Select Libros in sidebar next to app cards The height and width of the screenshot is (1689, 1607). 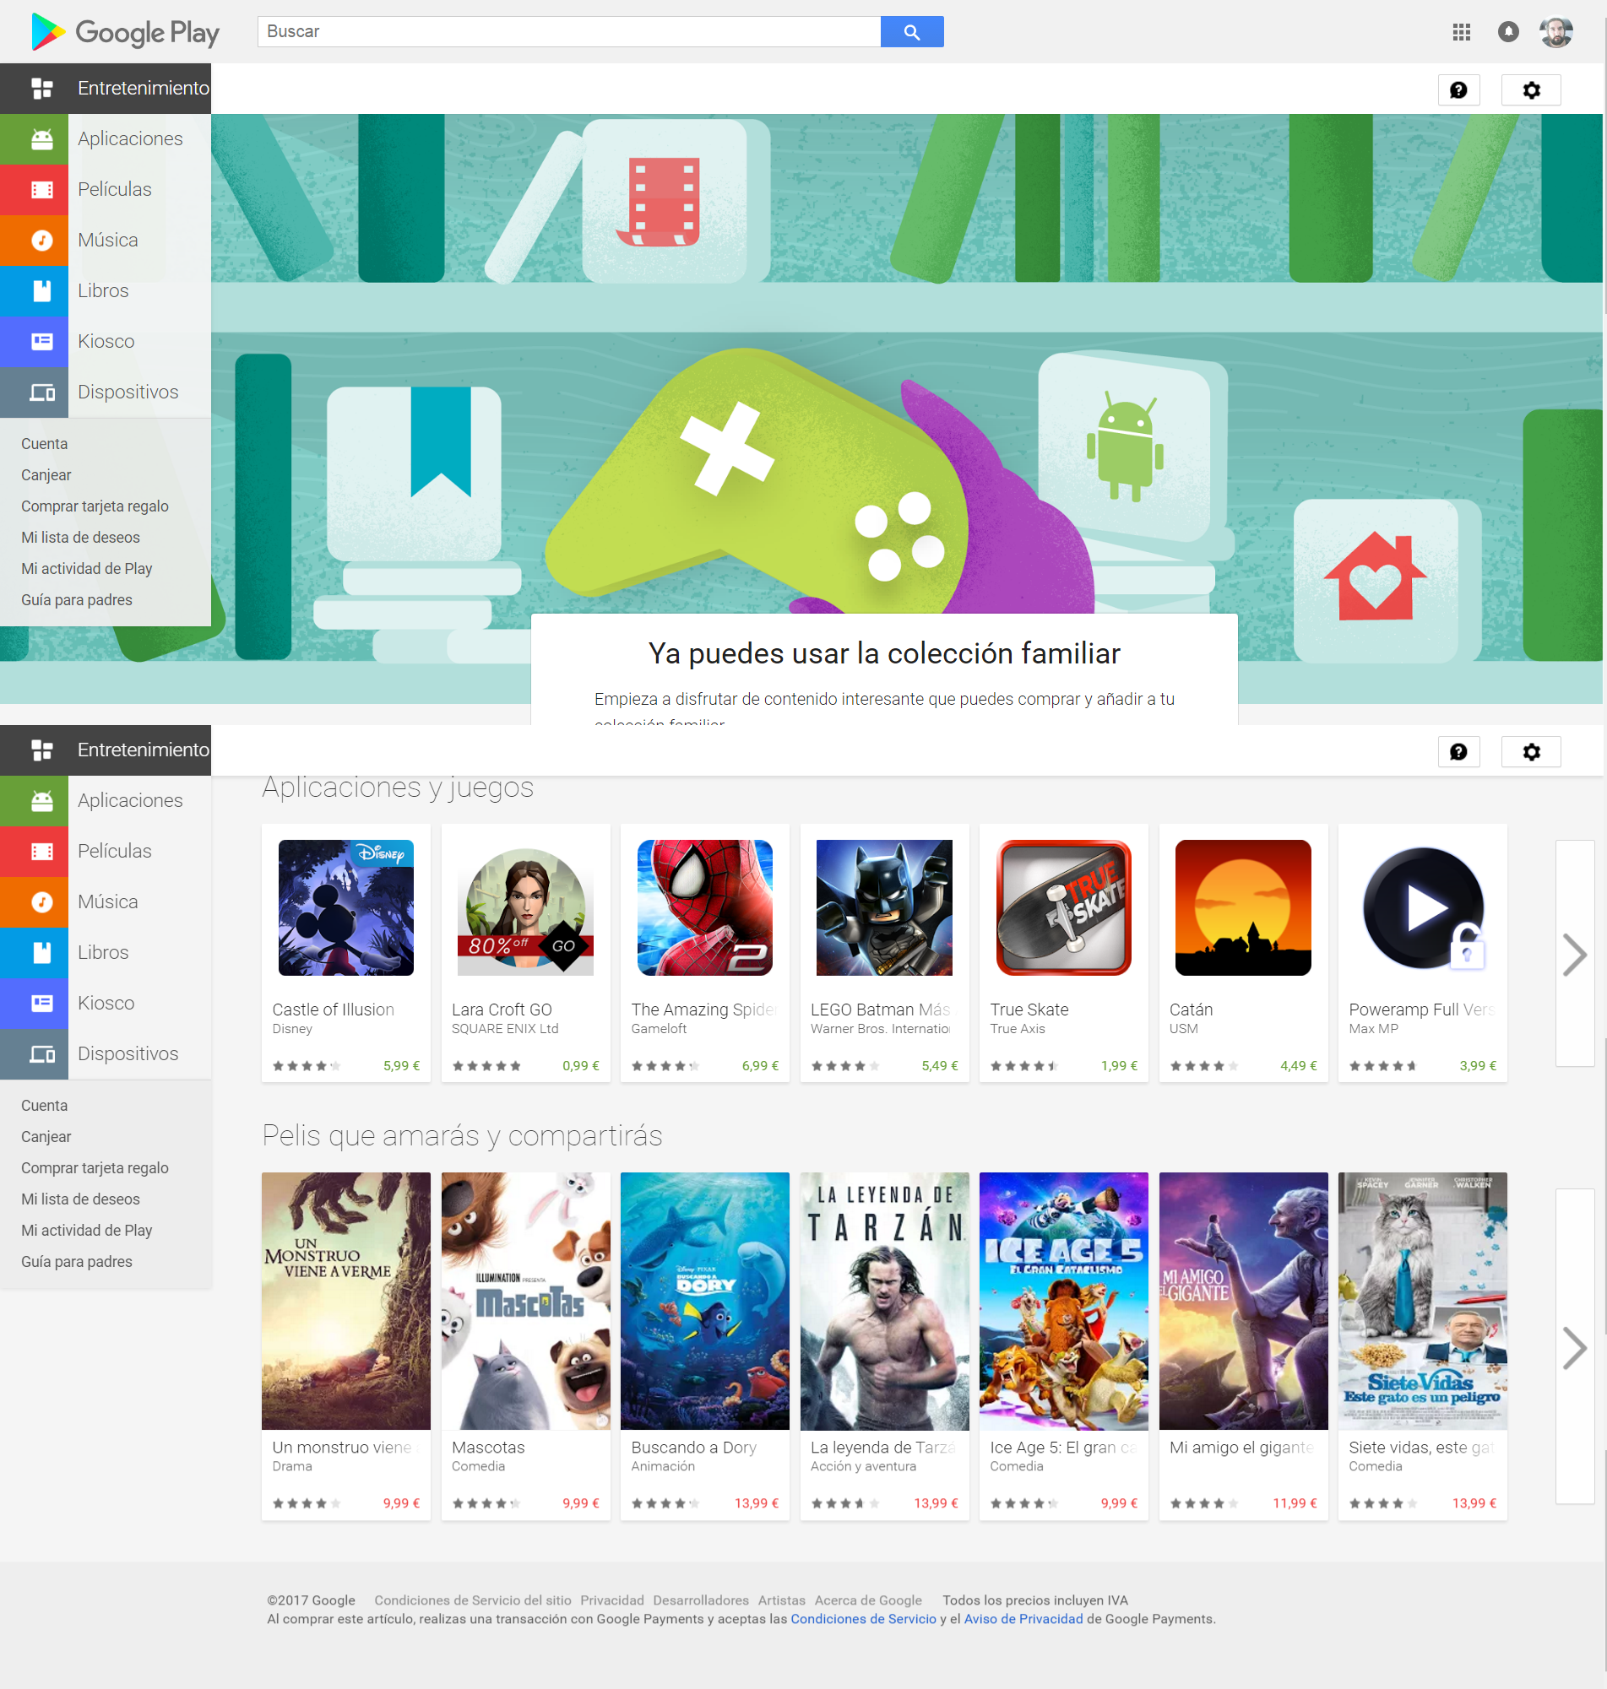pos(106,952)
